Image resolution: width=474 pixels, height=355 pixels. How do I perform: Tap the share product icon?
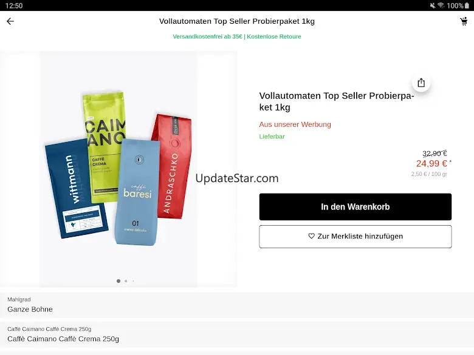click(x=421, y=83)
